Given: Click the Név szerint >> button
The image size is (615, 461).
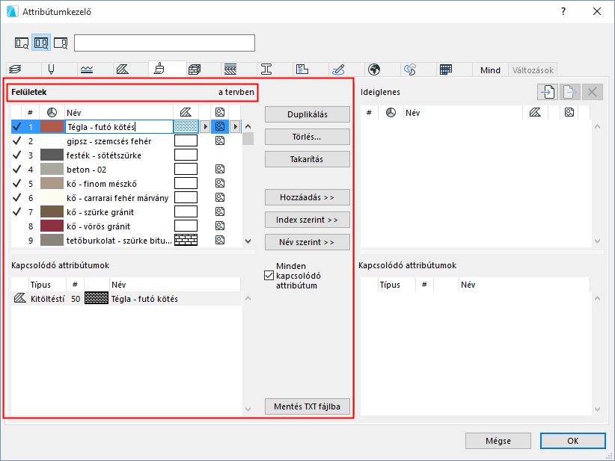Looking at the screenshot, I should click(307, 242).
